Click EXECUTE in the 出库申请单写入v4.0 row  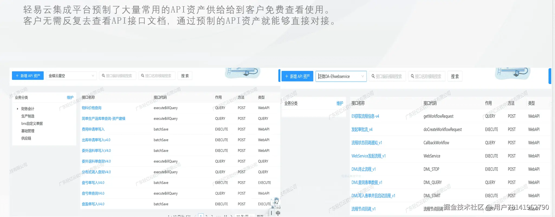click(221, 140)
